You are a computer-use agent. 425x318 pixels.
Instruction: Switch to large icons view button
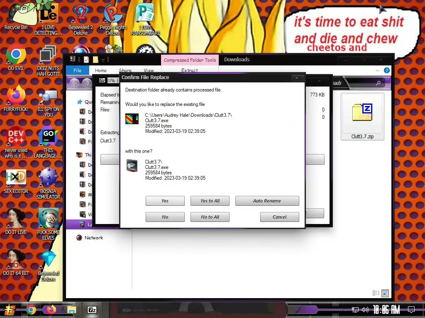[385, 293]
